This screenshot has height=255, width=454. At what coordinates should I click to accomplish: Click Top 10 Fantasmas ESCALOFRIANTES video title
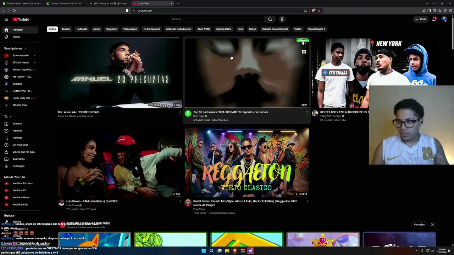tap(231, 112)
